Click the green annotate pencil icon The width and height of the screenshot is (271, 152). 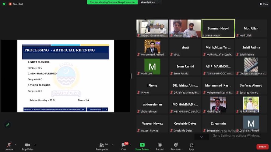click(8, 125)
